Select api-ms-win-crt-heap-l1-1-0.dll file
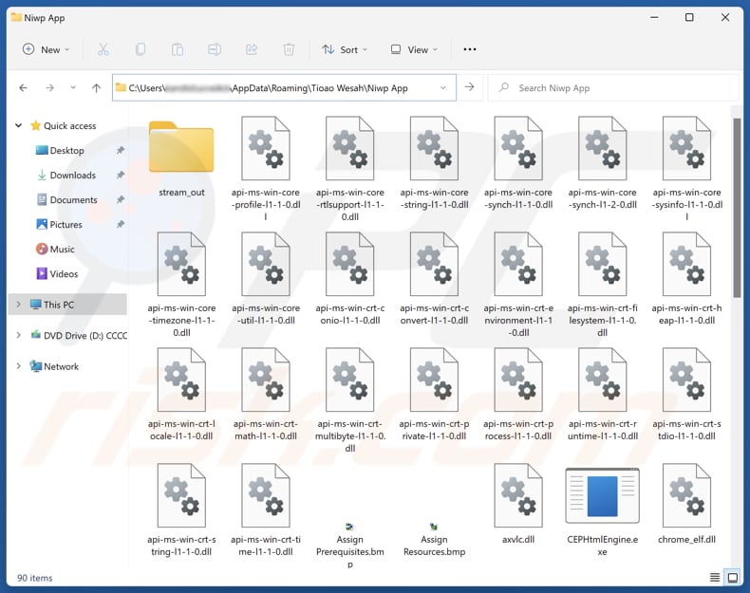 click(x=686, y=278)
